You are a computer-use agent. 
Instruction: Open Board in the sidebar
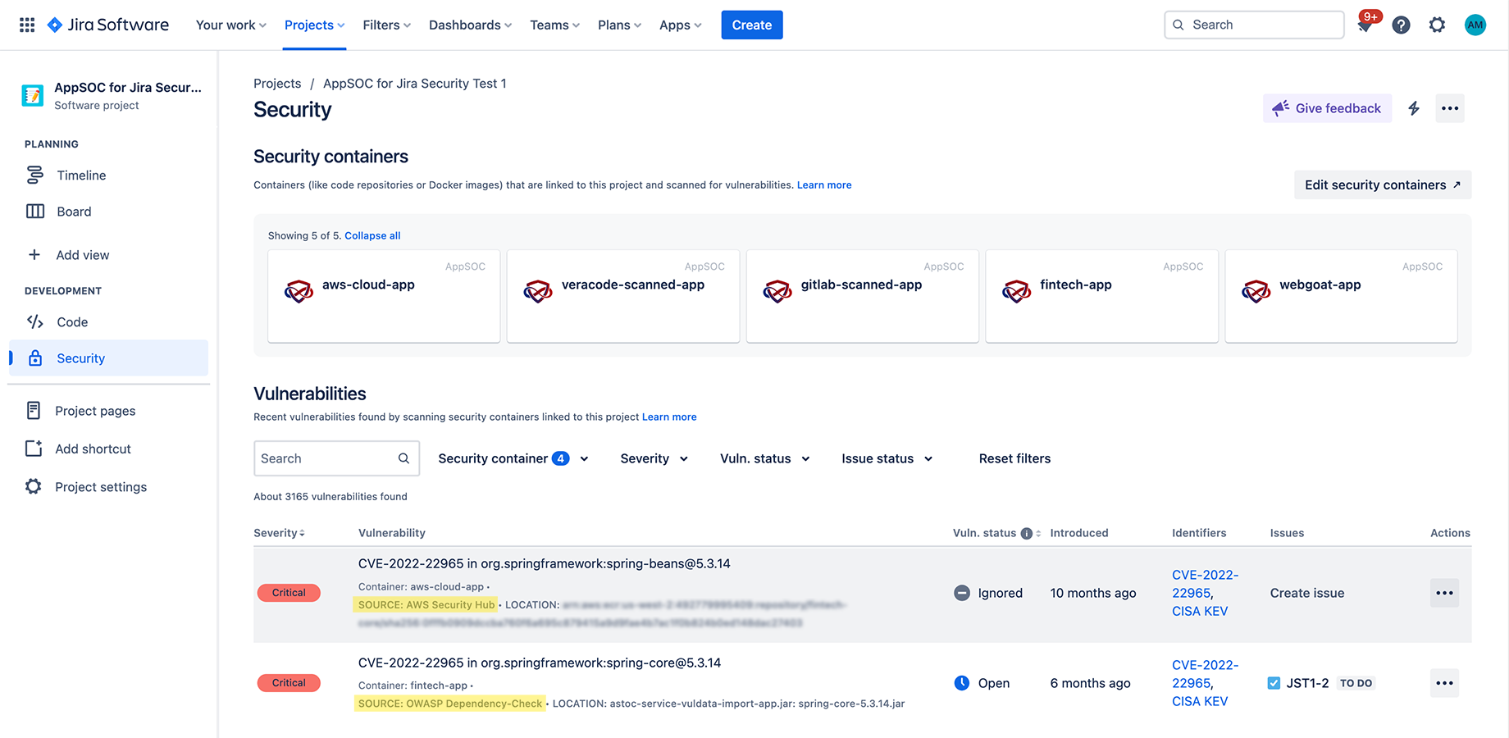tap(108, 212)
